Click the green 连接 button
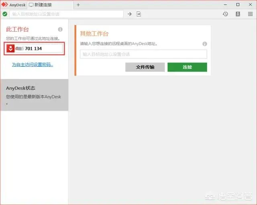The image size is (257, 205). (187, 67)
